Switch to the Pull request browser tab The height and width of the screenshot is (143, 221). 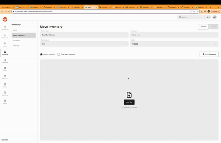pos(105,7)
